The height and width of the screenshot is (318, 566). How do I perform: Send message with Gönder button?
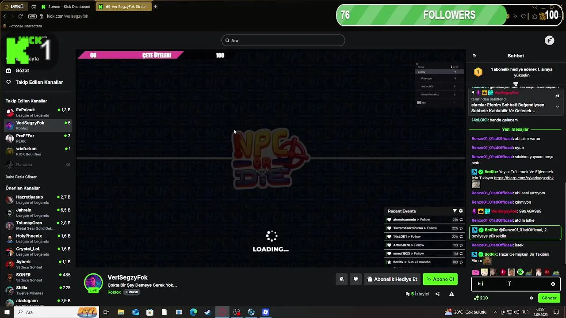(549, 298)
